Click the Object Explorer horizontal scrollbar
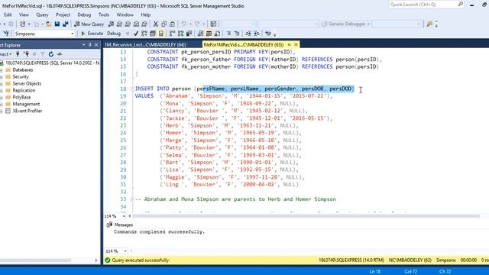Screen dimensions: 489x275 pyautogui.click(x=36, y=260)
